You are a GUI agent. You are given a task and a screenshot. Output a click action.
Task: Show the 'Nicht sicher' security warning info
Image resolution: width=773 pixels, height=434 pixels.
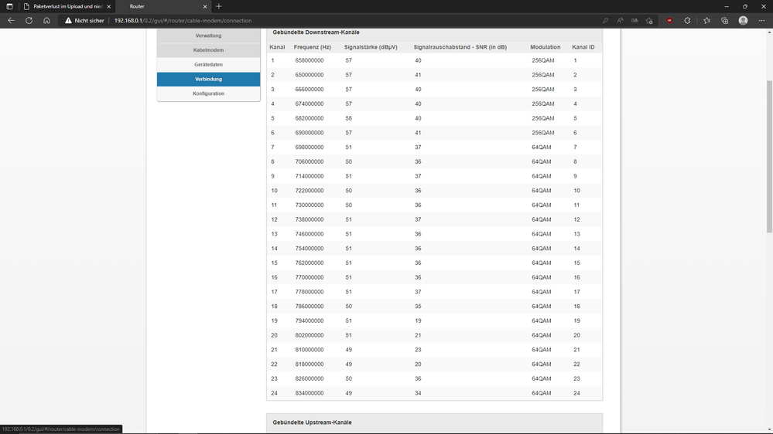point(84,21)
